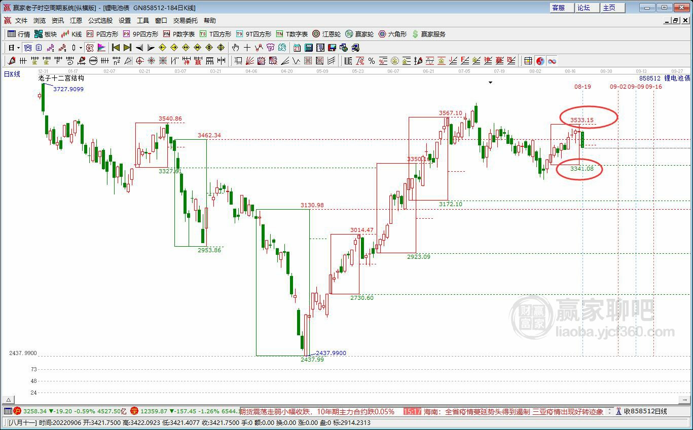Move chart left with black left arrow

[x=139, y=48]
